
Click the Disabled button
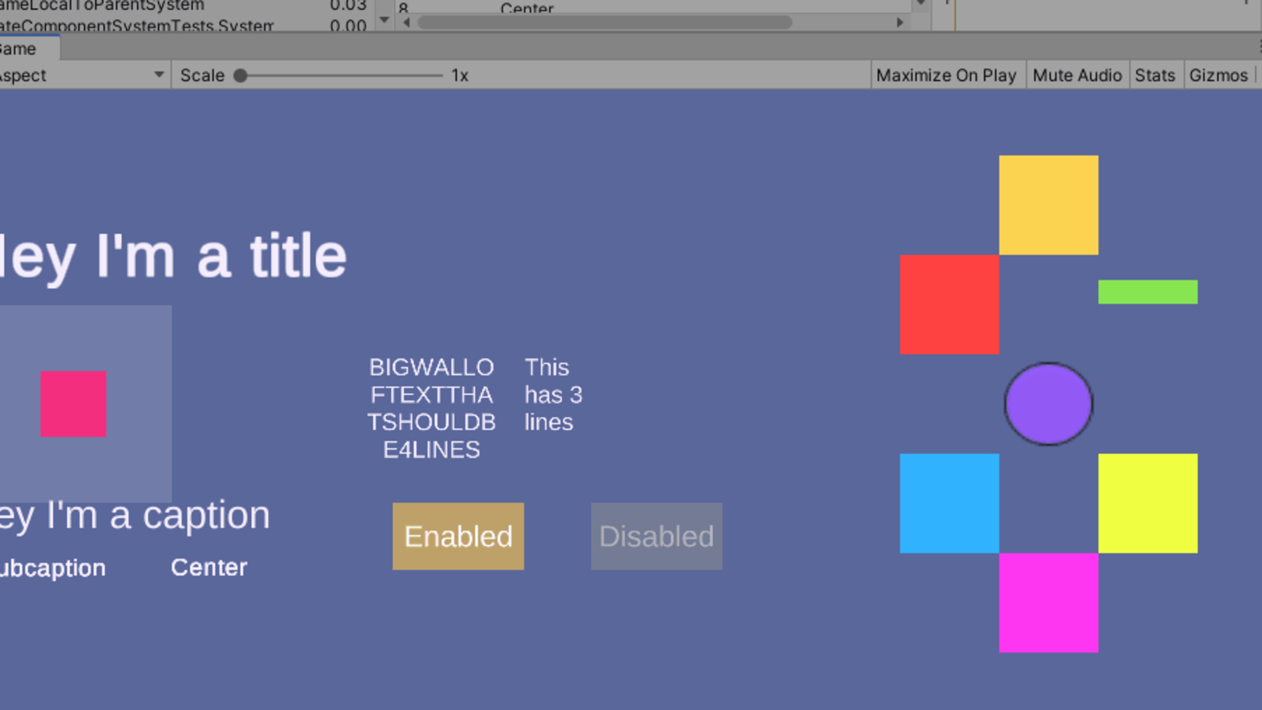click(x=656, y=536)
